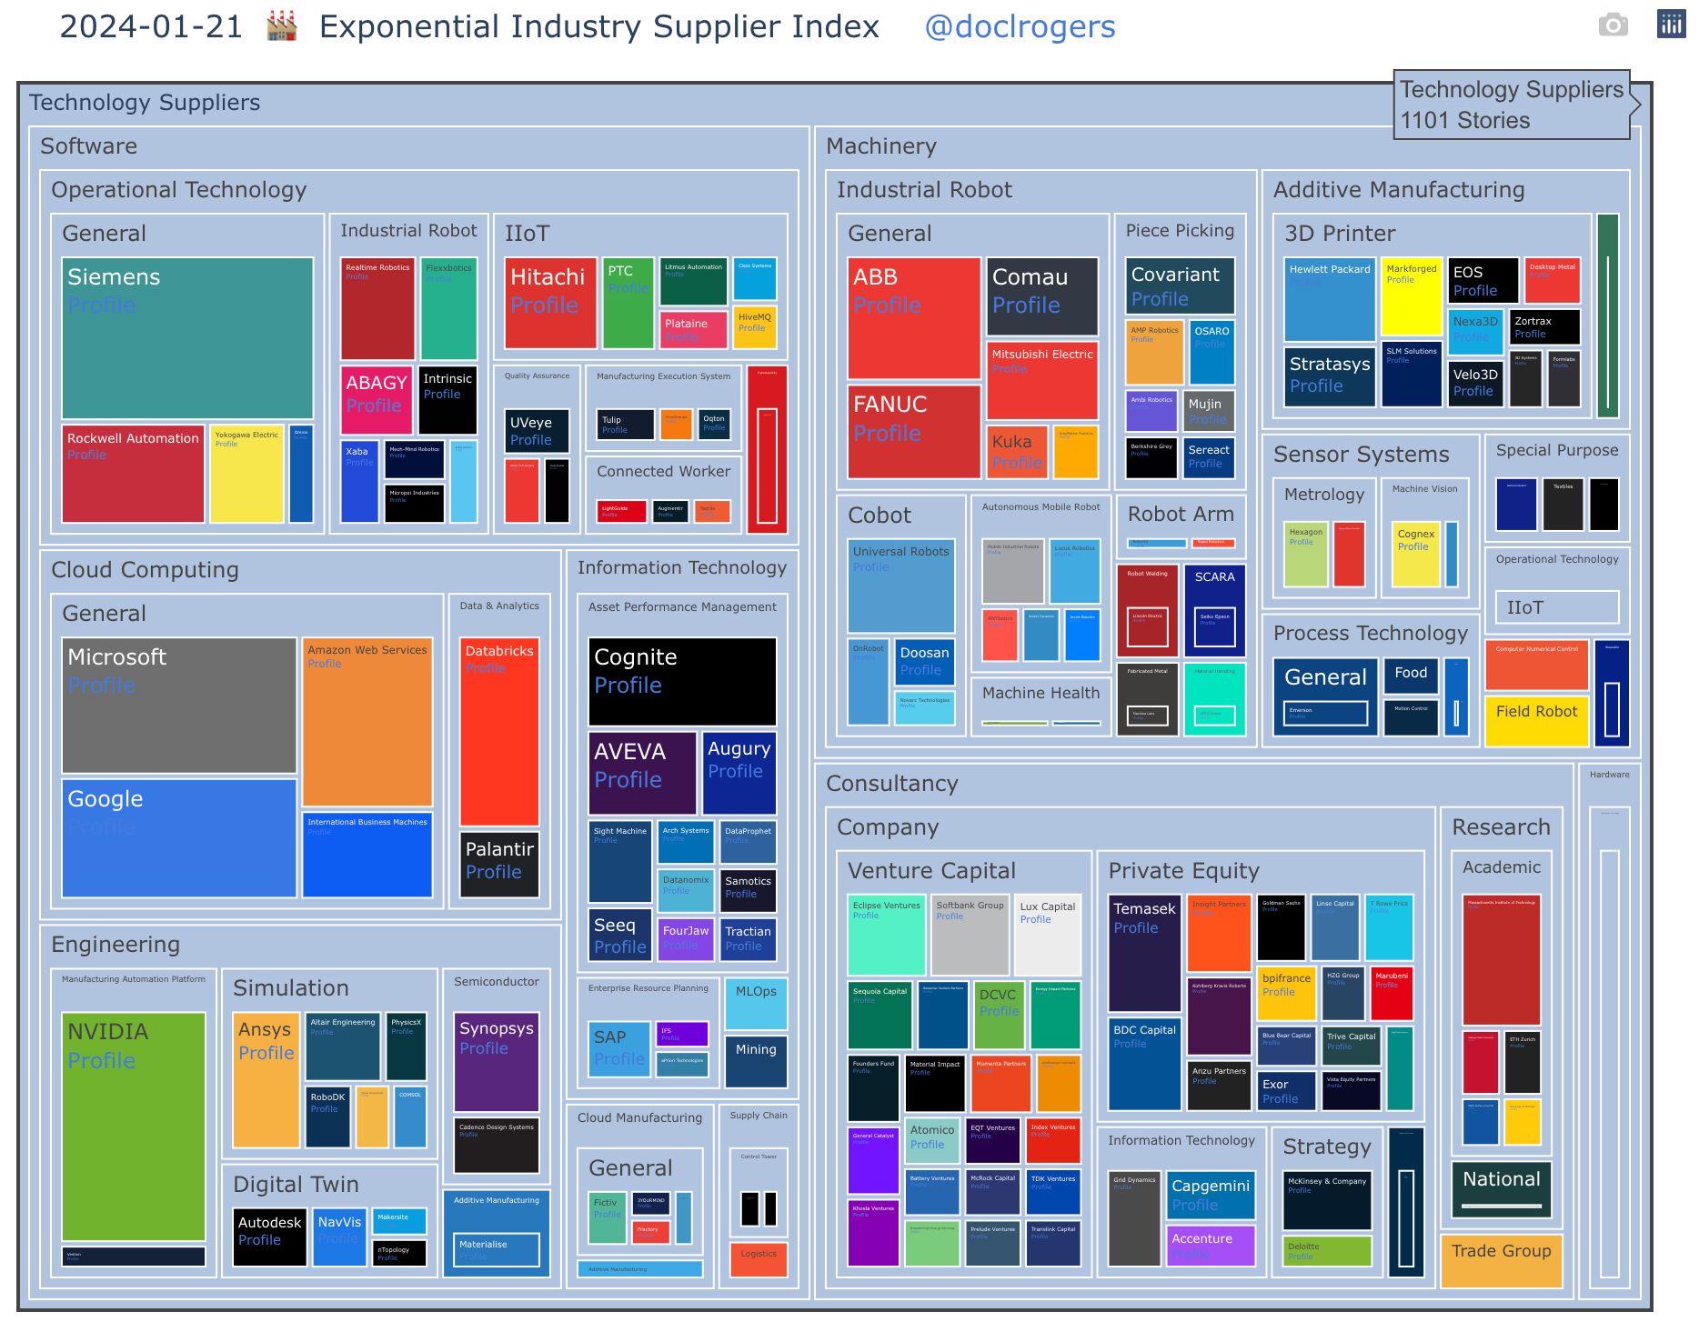Select the Cognex tile
Image resolution: width=1699 pixels, height=1322 pixels.
[1415, 554]
